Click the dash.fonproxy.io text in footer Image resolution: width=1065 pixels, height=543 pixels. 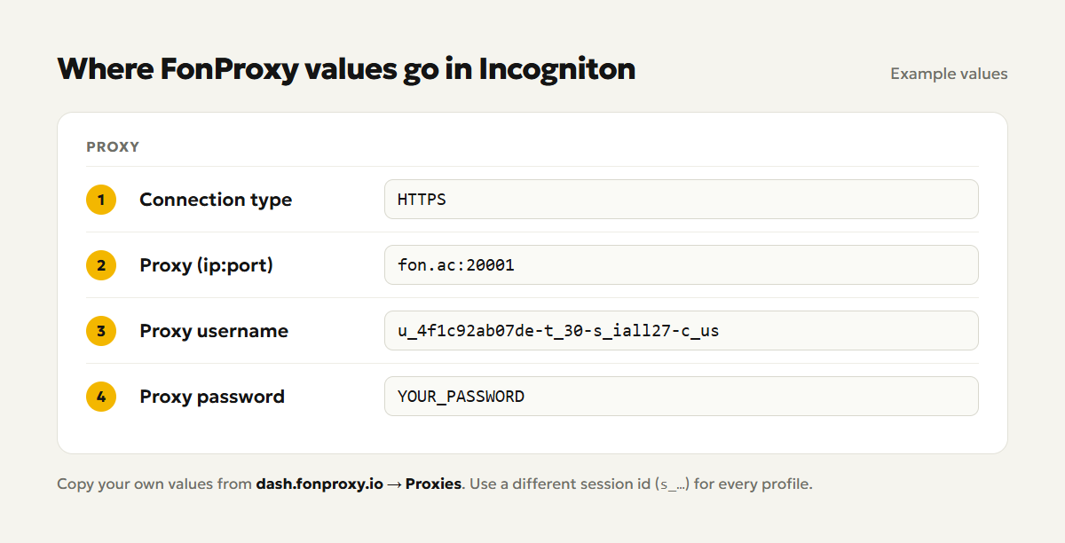(x=319, y=484)
